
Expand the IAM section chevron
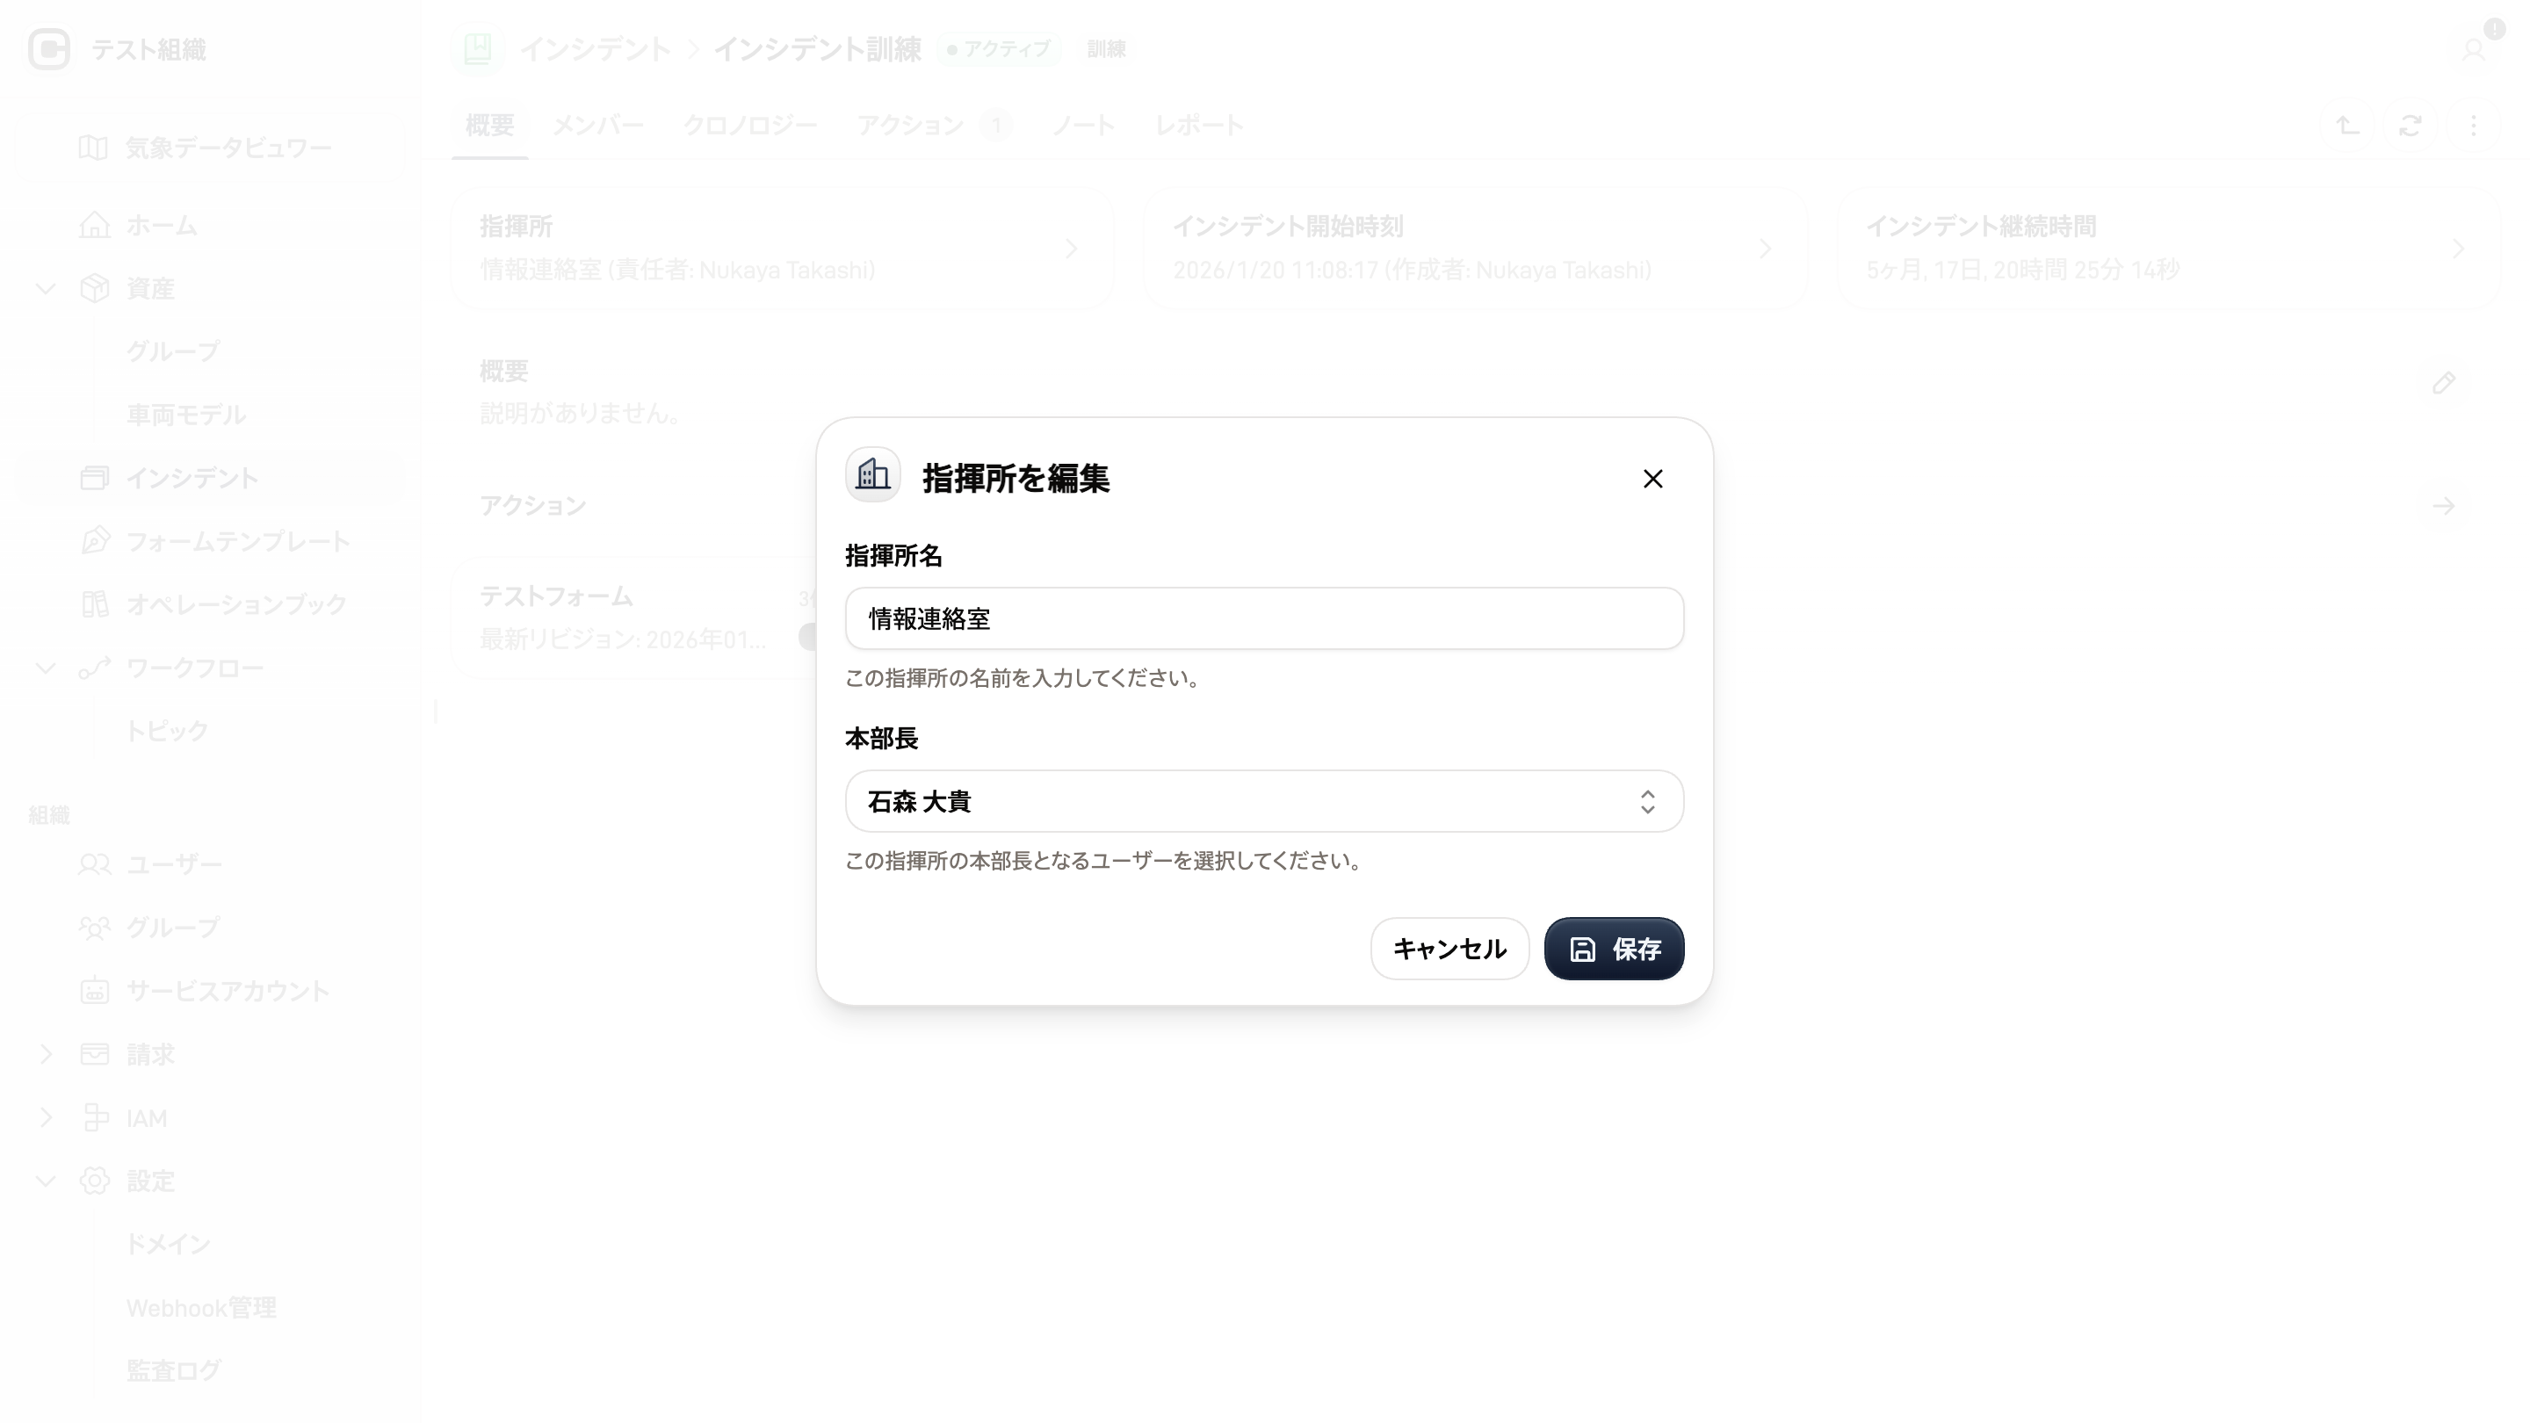45,1117
